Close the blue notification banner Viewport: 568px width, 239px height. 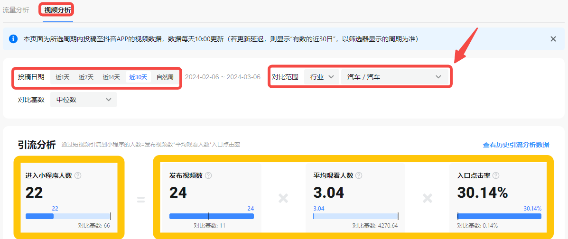click(553, 39)
